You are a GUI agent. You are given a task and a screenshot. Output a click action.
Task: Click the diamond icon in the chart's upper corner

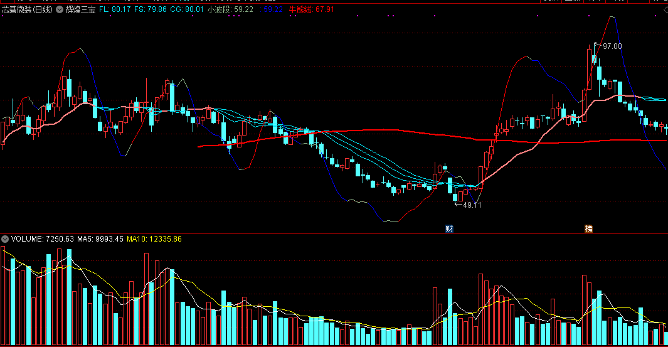click(665, 10)
